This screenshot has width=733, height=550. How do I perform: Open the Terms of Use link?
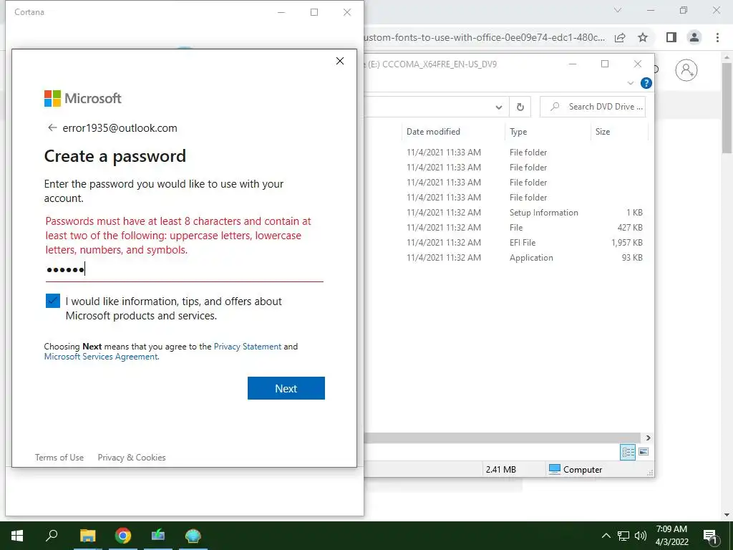tap(59, 458)
